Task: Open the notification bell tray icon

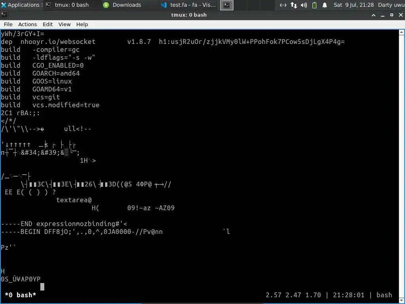Action: [x=325, y=5]
